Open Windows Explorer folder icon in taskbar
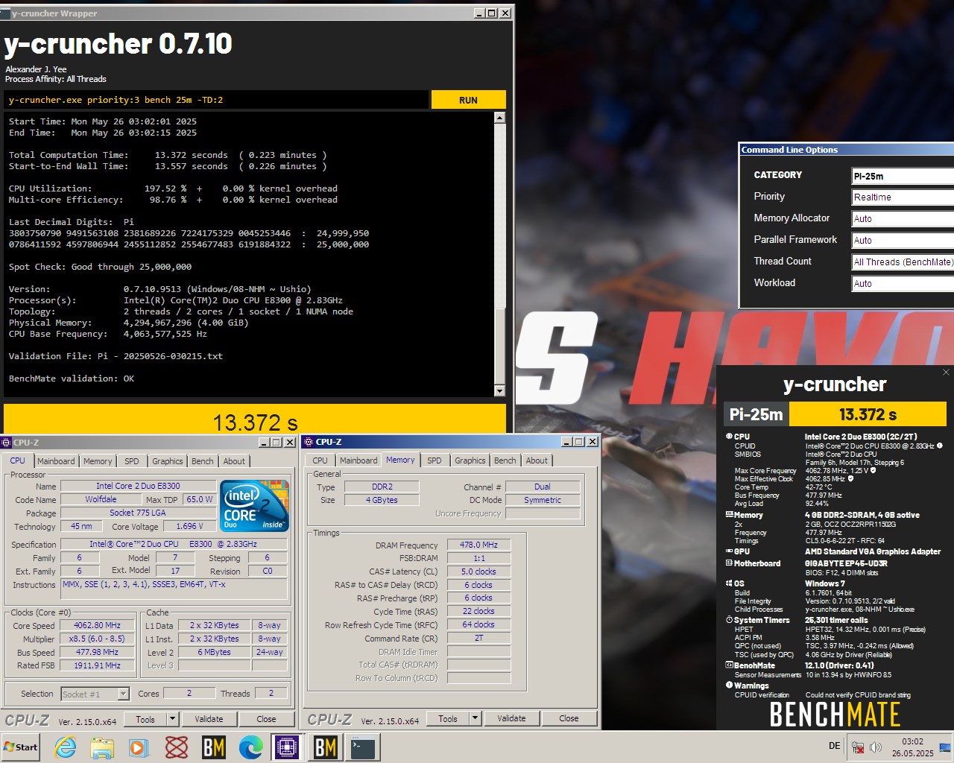The width and height of the screenshot is (954, 763). [102, 747]
